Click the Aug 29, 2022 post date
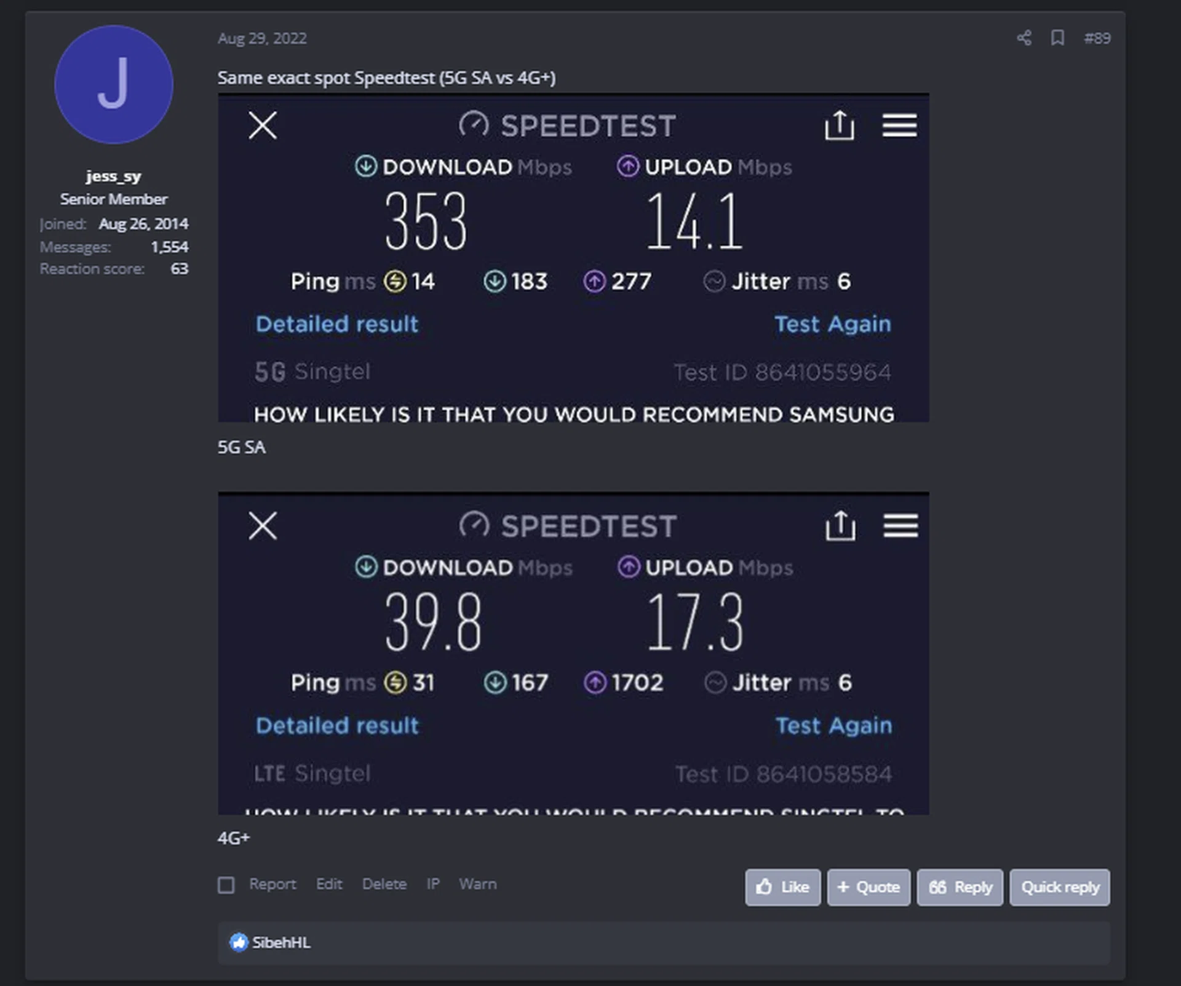The width and height of the screenshot is (1181, 986). tap(262, 38)
